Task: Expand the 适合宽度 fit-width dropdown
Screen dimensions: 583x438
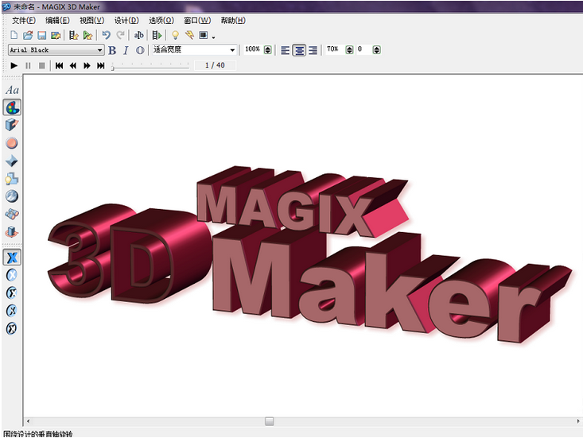Action: [233, 50]
